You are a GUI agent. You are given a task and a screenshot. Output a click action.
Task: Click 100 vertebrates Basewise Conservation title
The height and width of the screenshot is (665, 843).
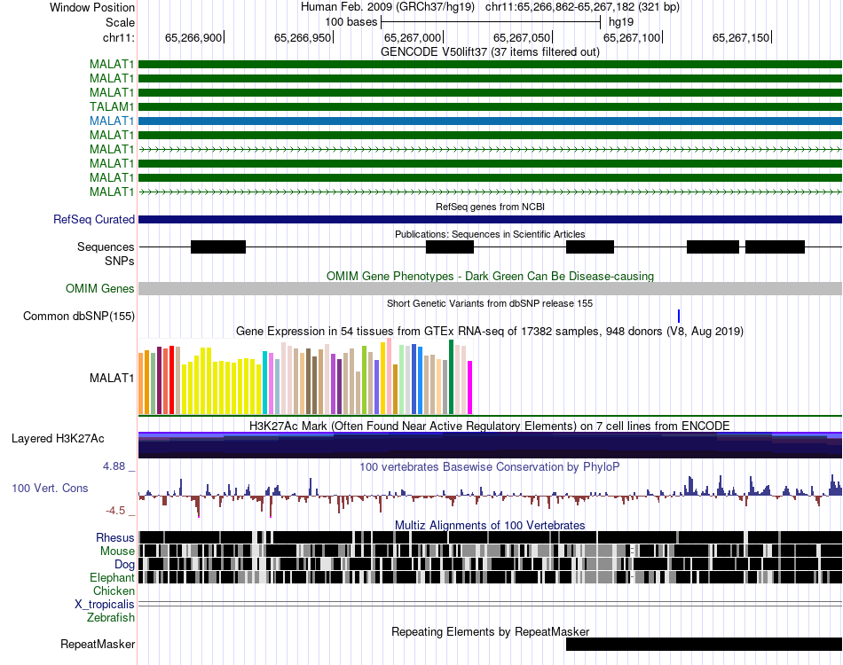490,466
